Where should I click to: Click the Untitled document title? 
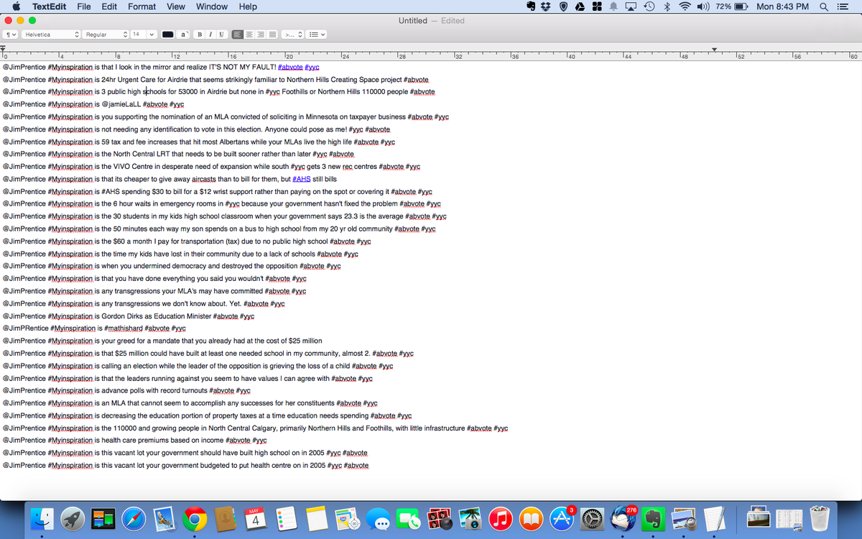(x=413, y=21)
